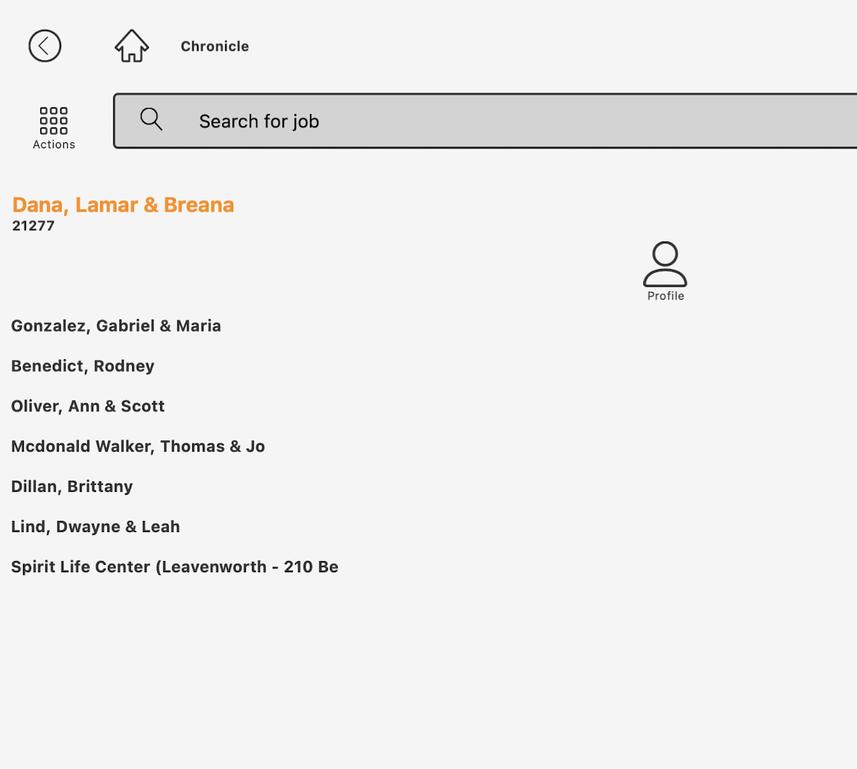Image resolution: width=857 pixels, height=769 pixels.
Task: Choose Mcdonald Walker, Thomas & Jo
Action: point(138,446)
